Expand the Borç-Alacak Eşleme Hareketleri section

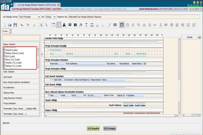point(21,82)
